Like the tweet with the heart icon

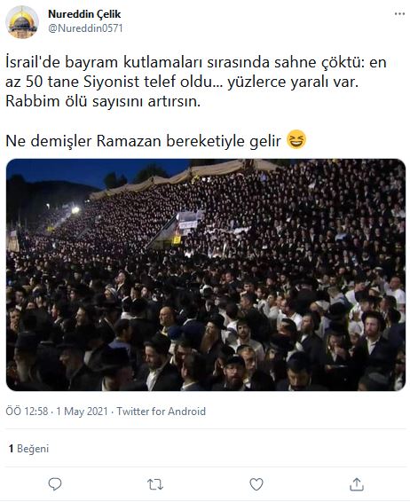(x=256, y=484)
